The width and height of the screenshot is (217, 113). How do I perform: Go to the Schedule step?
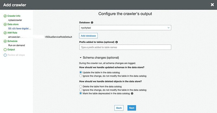point(12,41)
